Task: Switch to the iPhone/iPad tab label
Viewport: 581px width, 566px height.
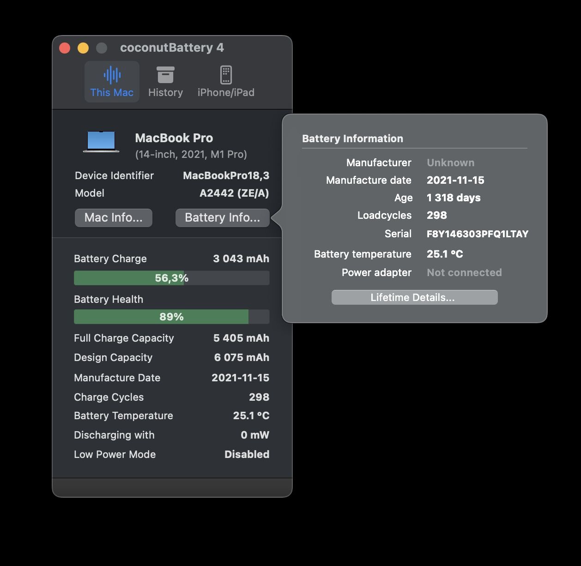Action: (226, 92)
